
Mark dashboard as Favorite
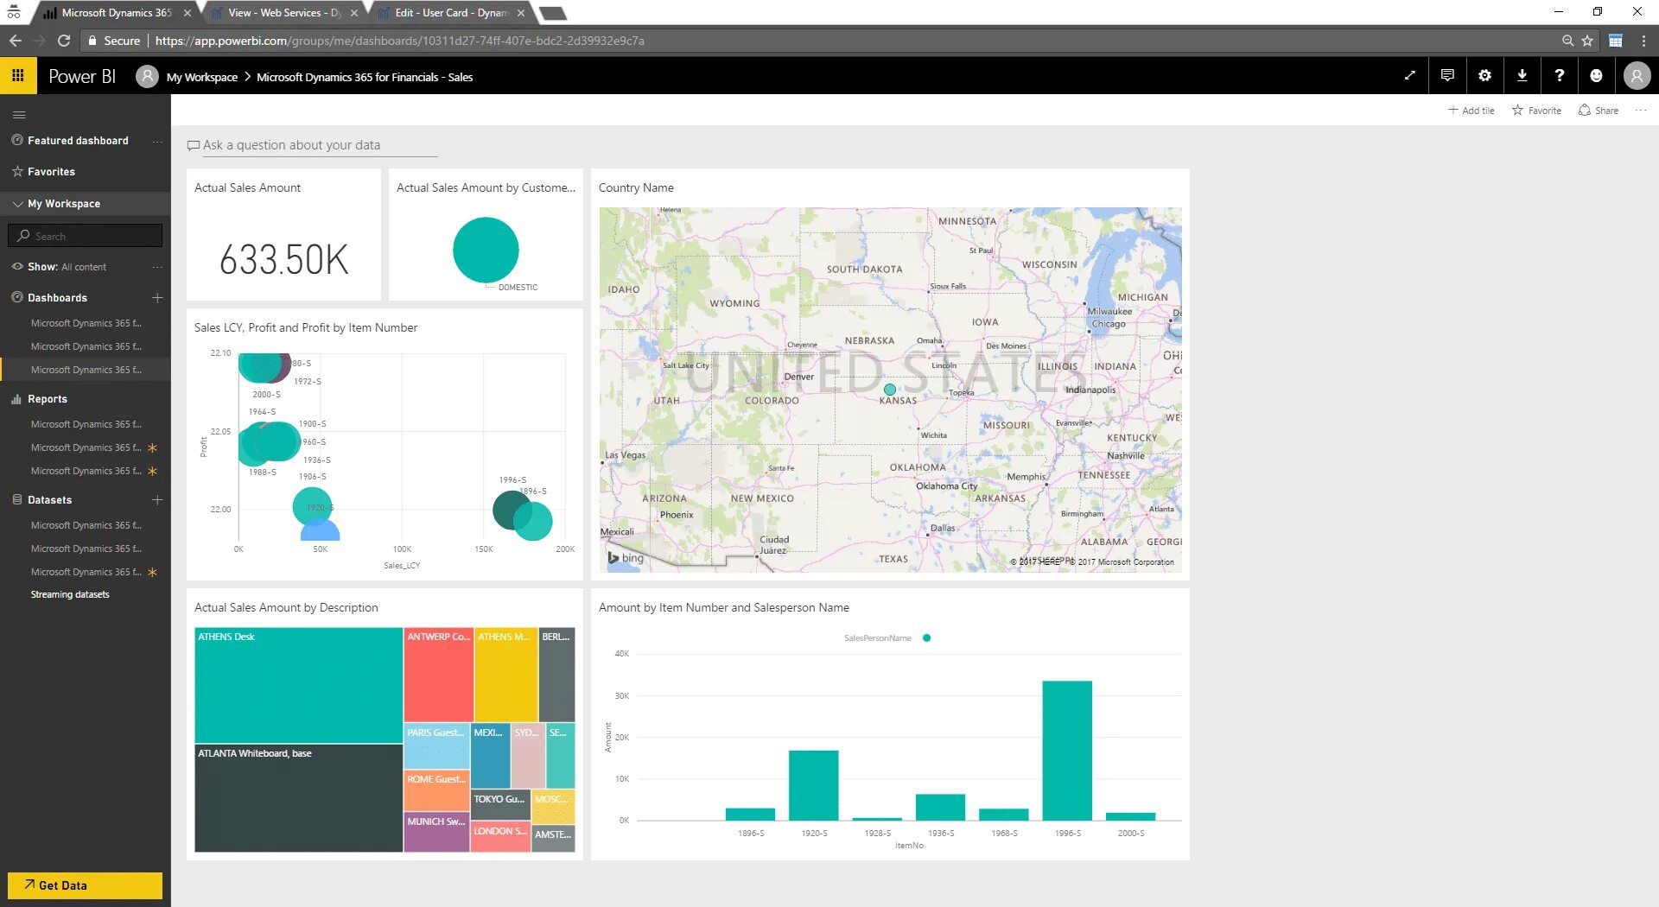coord(1536,111)
